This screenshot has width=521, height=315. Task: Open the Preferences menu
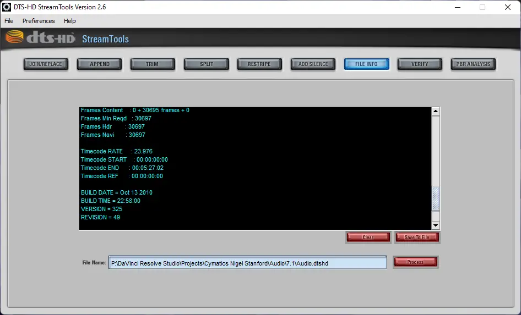pos(39,21)
